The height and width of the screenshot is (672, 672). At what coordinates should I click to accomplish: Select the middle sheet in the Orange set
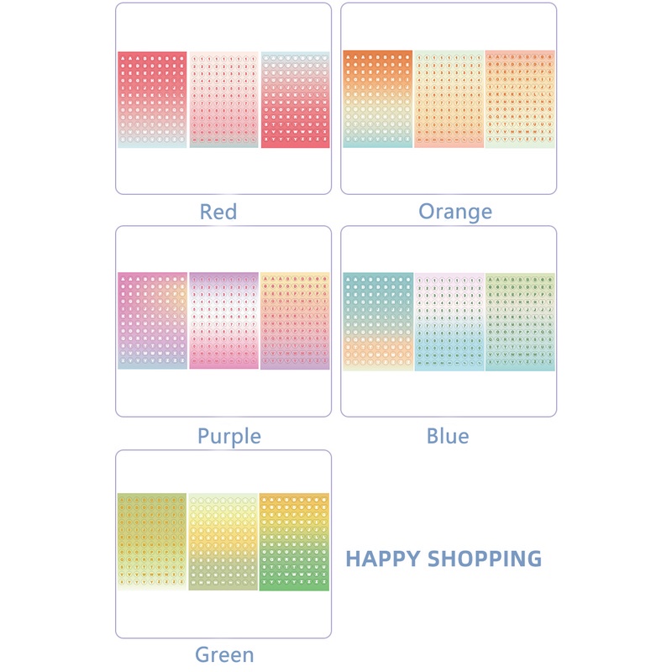449,99
